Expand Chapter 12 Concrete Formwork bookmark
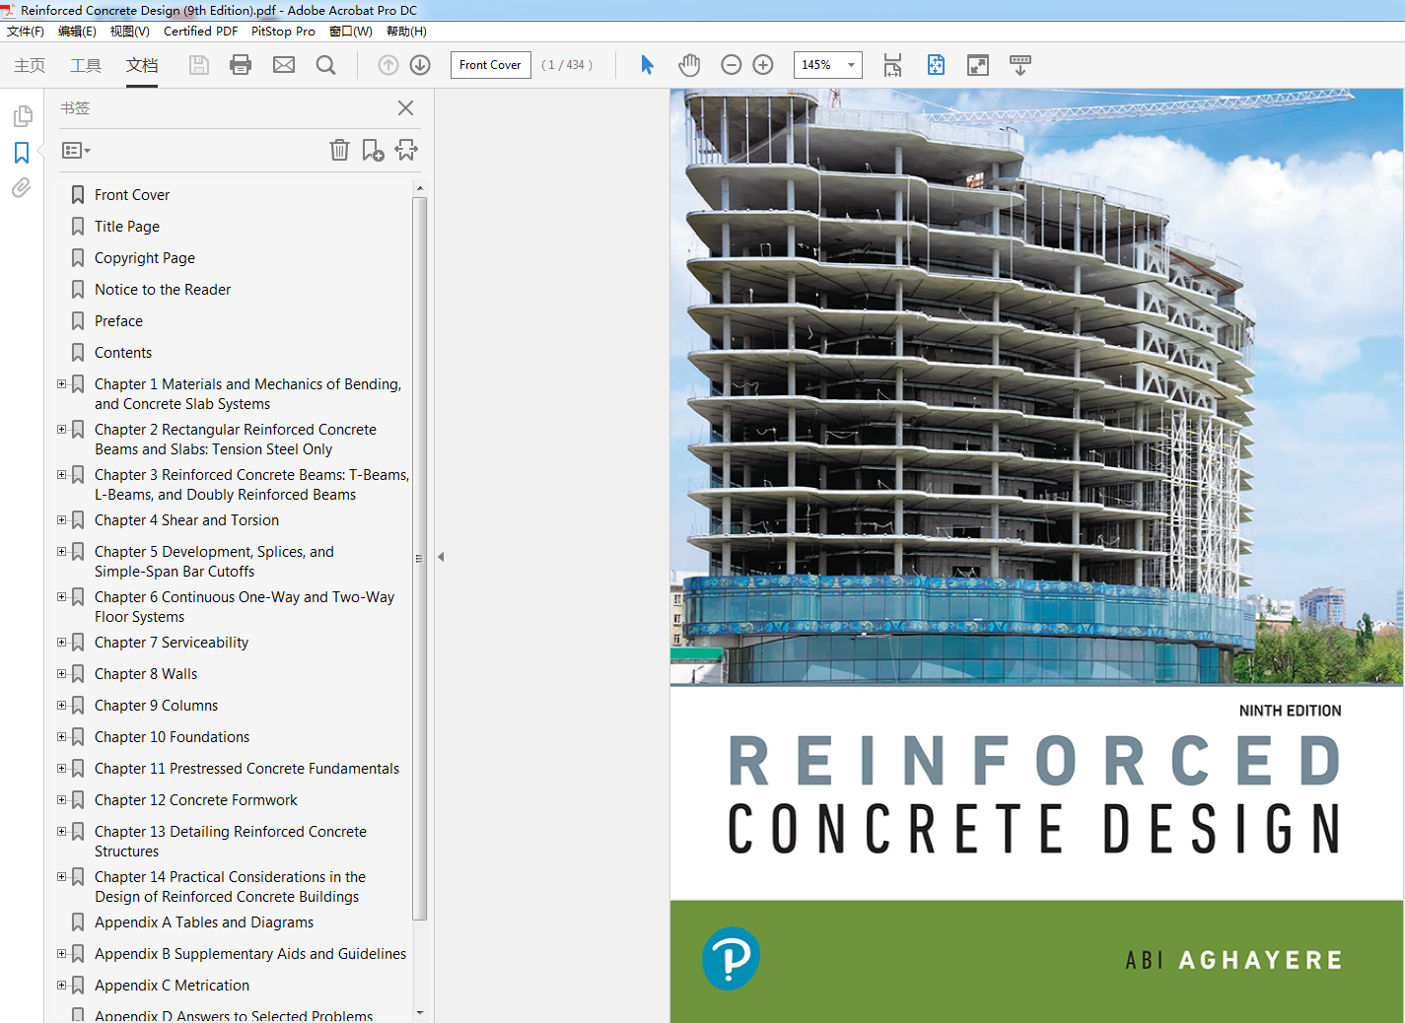1405x1023 pixels. pyautogui.click(x=62, y=800)
